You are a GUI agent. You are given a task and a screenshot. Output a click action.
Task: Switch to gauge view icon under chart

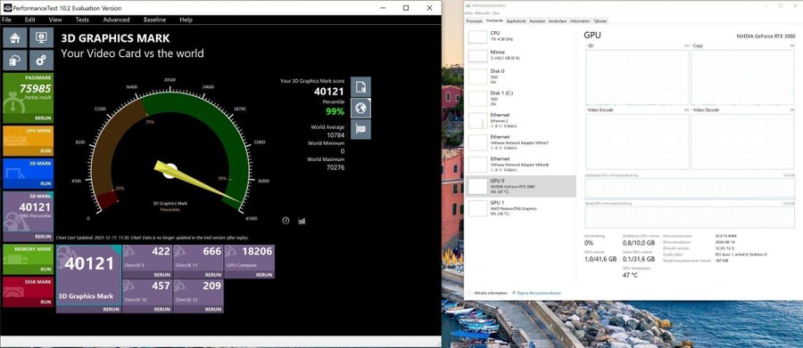(x=286, y=220)
